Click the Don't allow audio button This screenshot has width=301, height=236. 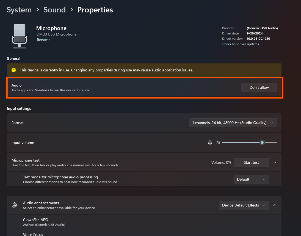259,87
